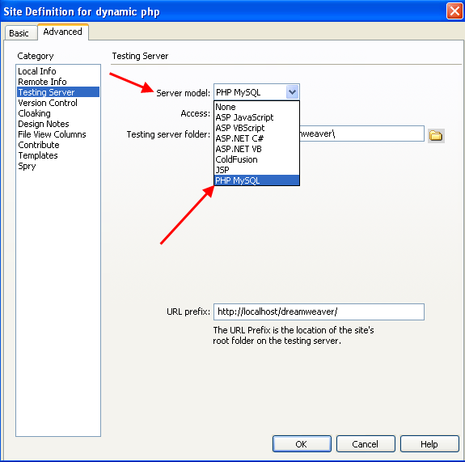Select Remote Info category
Screen dimensions: 465x462
click(x=58, y=82)
